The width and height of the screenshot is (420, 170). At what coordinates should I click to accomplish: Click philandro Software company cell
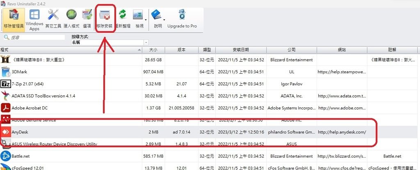(292, 132)
